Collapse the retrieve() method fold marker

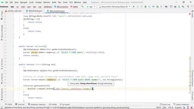tap(14, 46)
